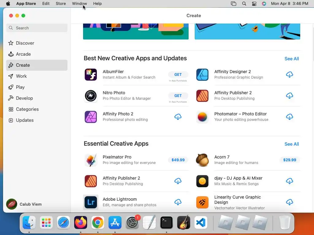Download Photomator via cloud icon
The width and height of the screenshot is (314, 235).
coord(289,117)
